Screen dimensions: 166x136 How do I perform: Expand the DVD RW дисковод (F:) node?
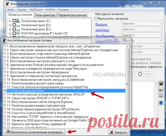click(10, 33)
